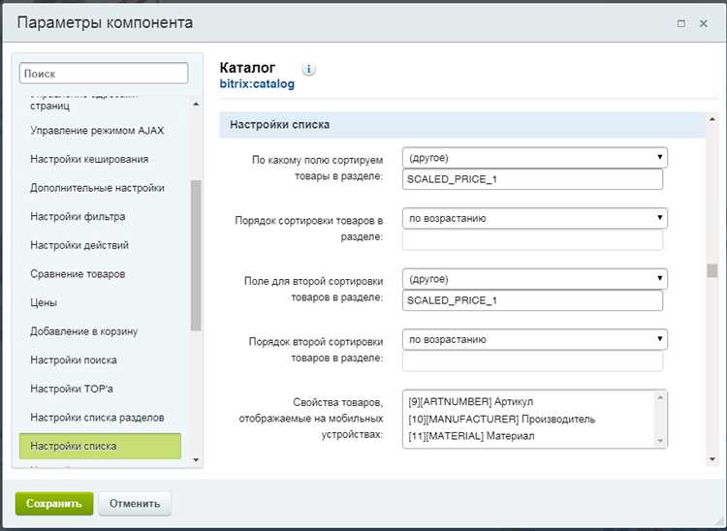Click empty input under Порядок второй сортировки

pos(532,361)
